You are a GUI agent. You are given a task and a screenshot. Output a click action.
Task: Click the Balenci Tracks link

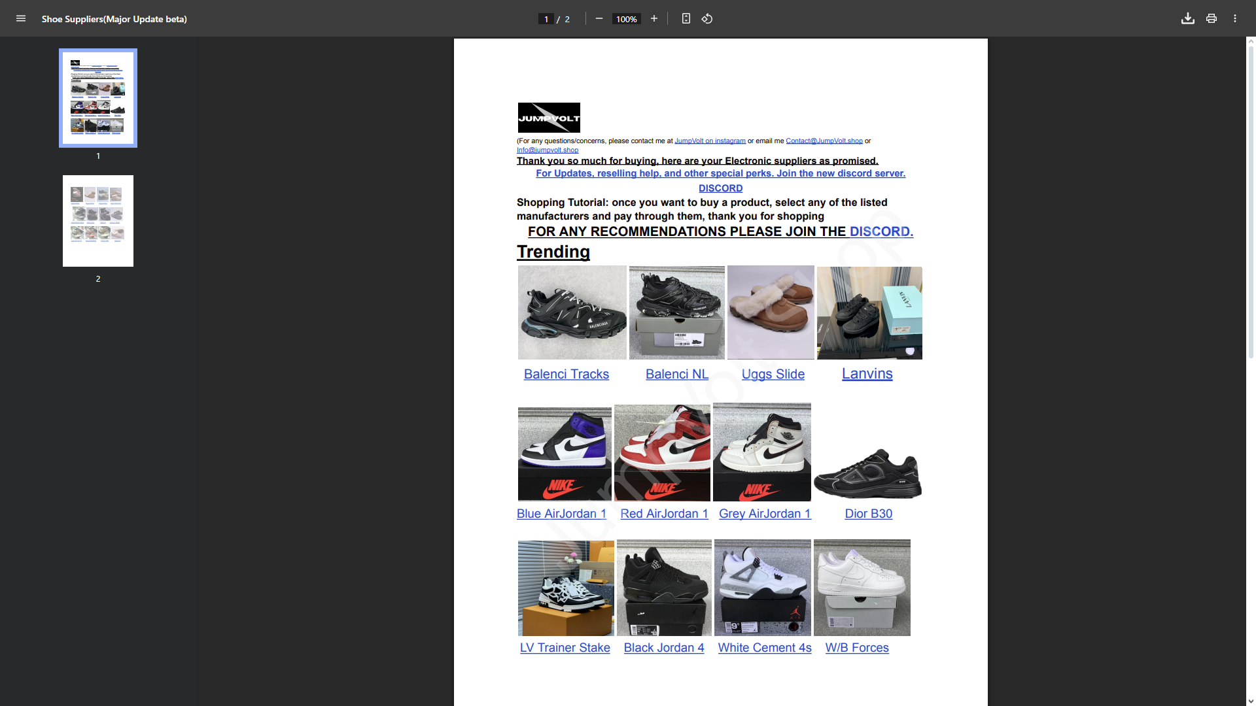pos(566,375)
